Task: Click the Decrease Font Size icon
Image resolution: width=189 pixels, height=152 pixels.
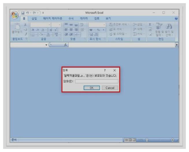Action: [x=56, y=30]
